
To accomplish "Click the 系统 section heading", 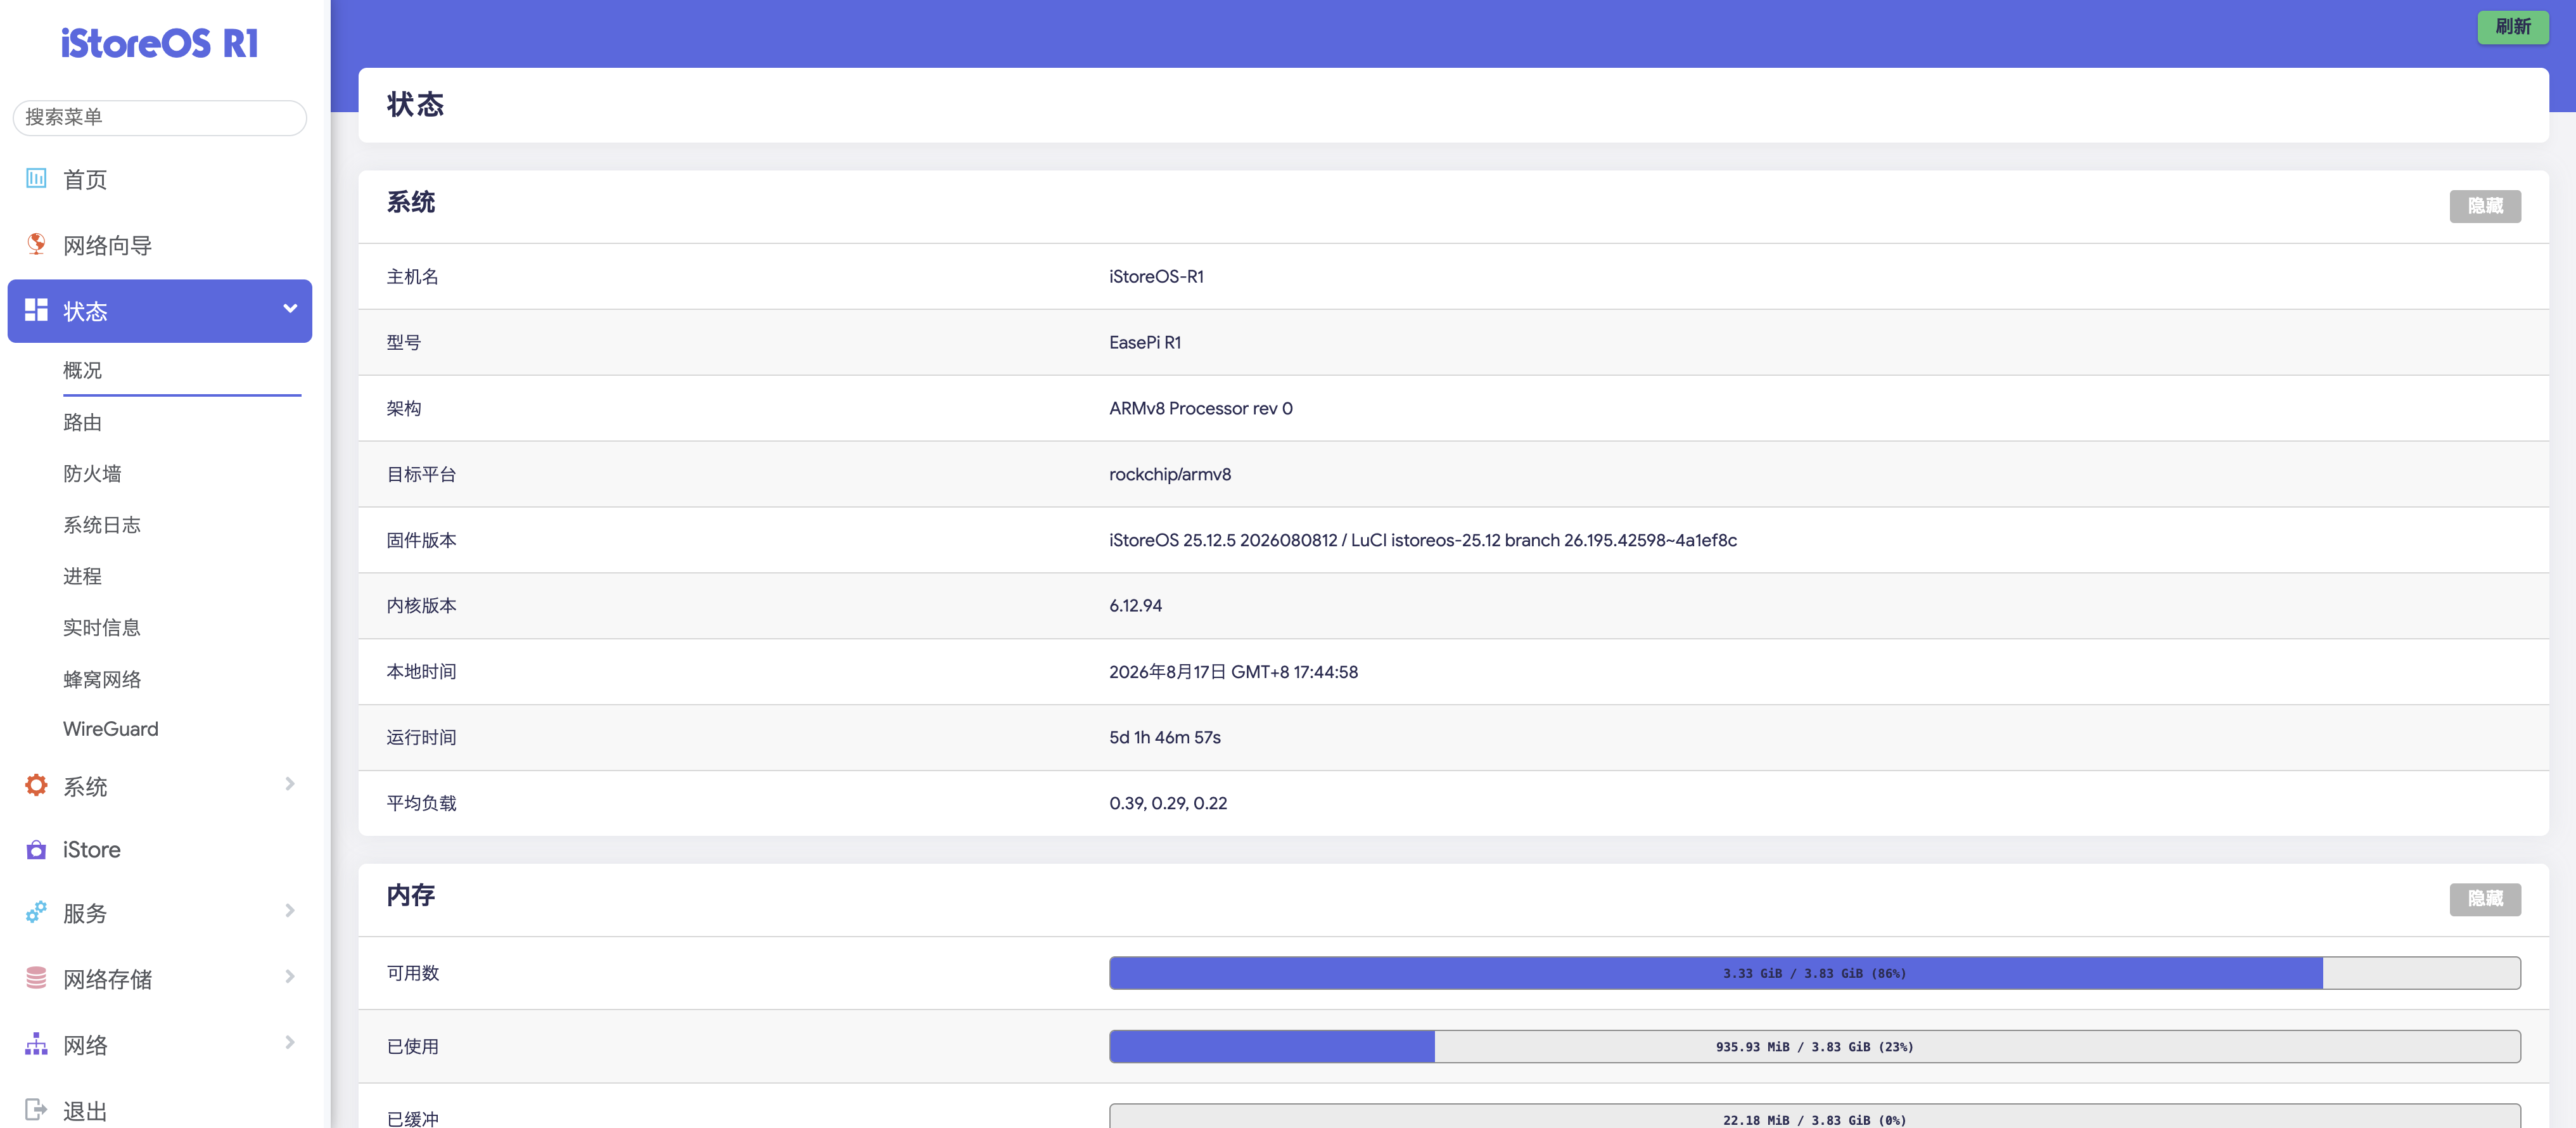I will coord(411,203).
